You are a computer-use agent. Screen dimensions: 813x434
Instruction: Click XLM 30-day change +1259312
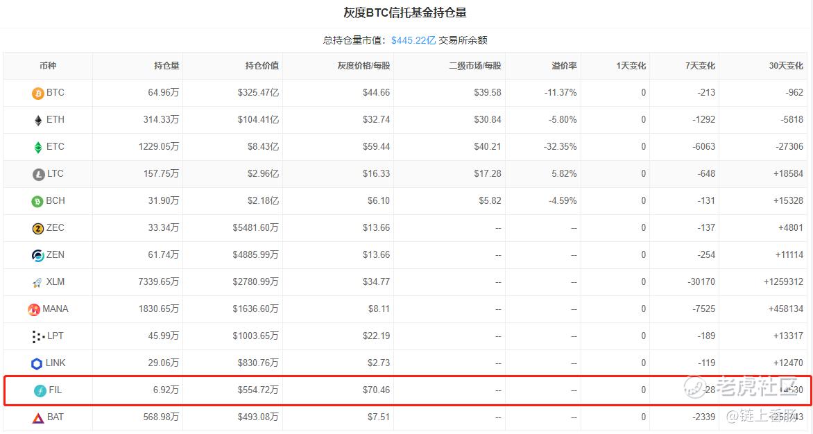click(783, 281)
